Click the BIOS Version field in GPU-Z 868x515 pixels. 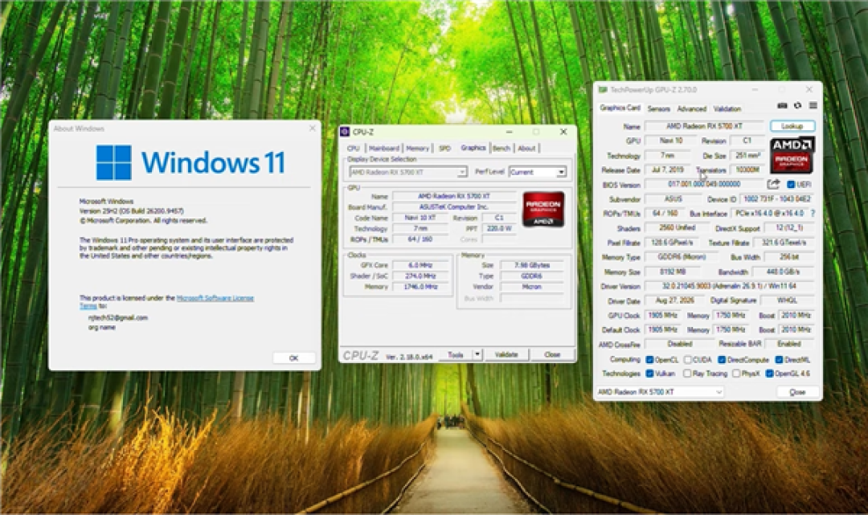click(x=704, y=184)
